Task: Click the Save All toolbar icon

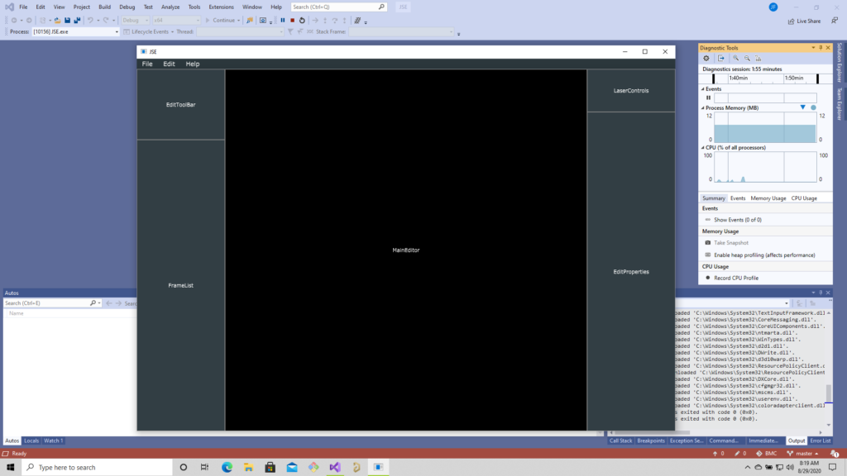Action: click(x=77, y=20)
